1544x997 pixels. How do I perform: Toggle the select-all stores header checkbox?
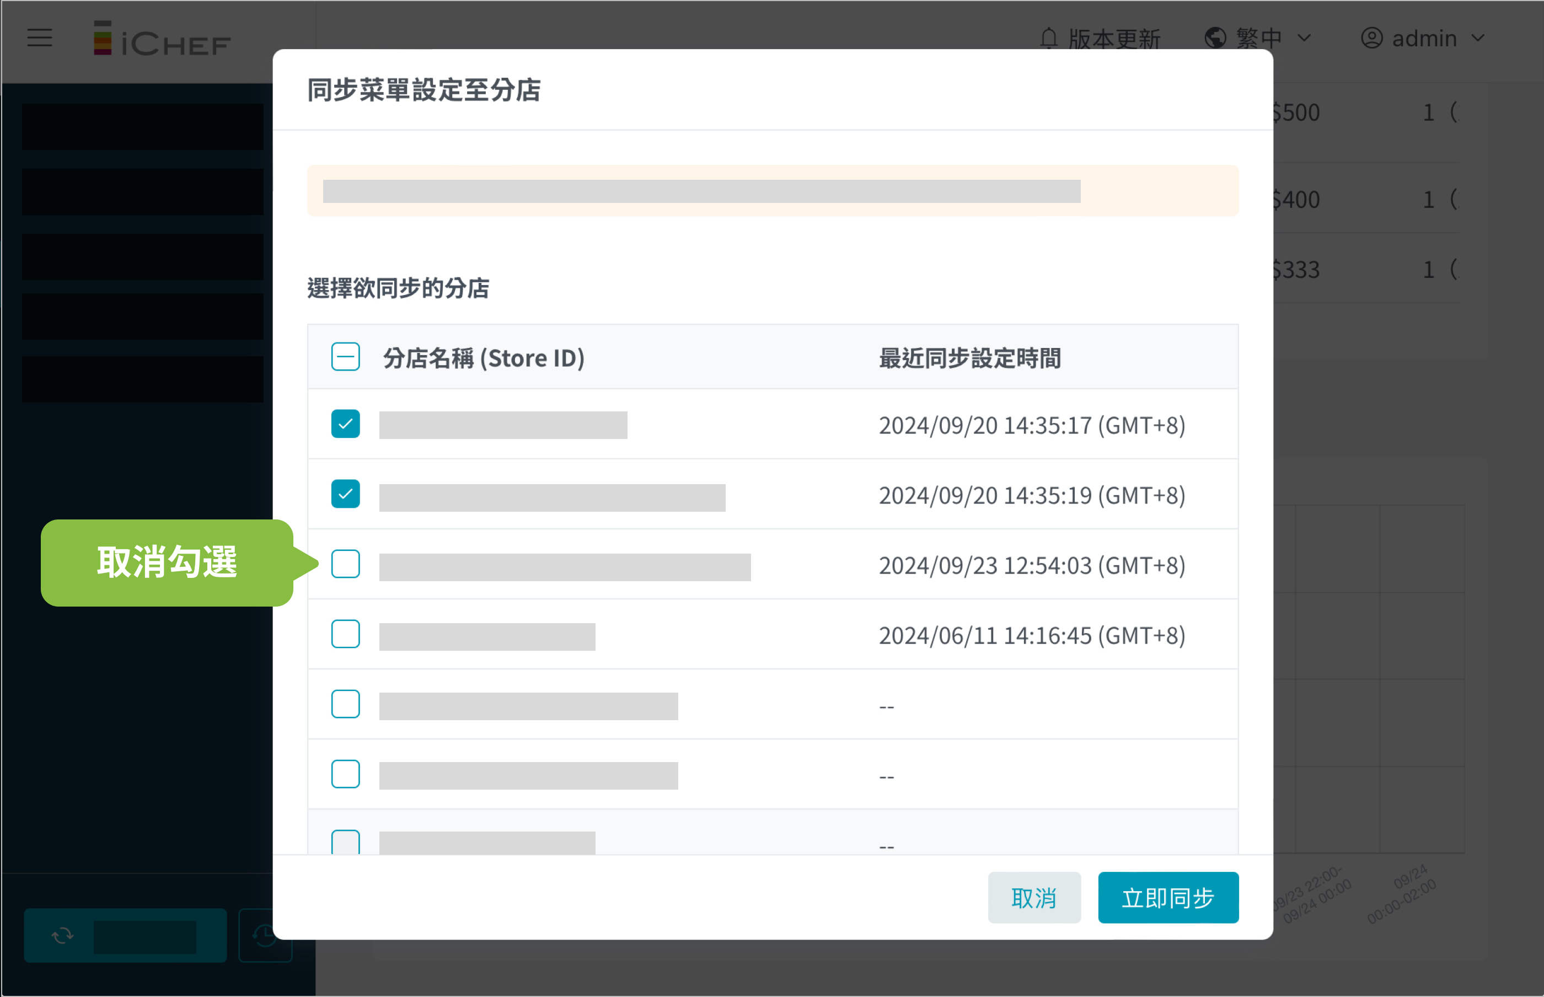[345, 357]
